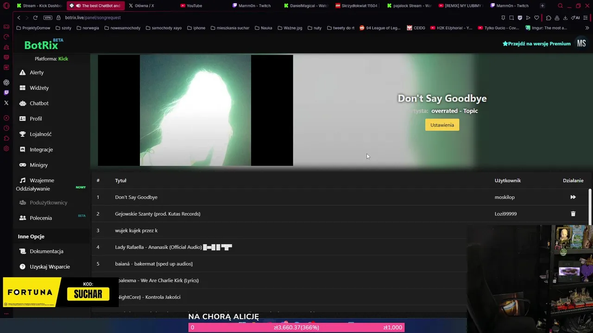Open greyed Podużytkownicy sidebar entry
The height and width of the screenshot is (333, 593).
pos(43,203)
